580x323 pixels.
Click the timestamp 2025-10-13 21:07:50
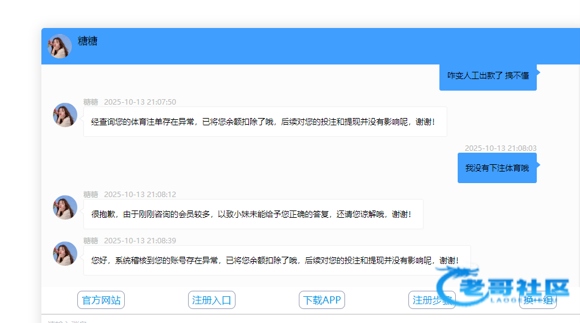coord(140,102)
